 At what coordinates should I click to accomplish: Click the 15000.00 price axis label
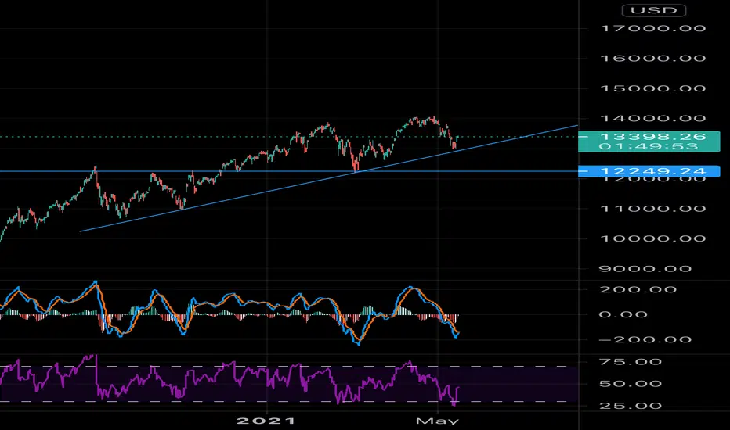tap(652, 88)
